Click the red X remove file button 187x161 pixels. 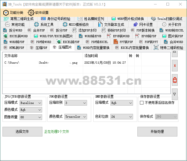pyautogui.click(x=175, y=66)
